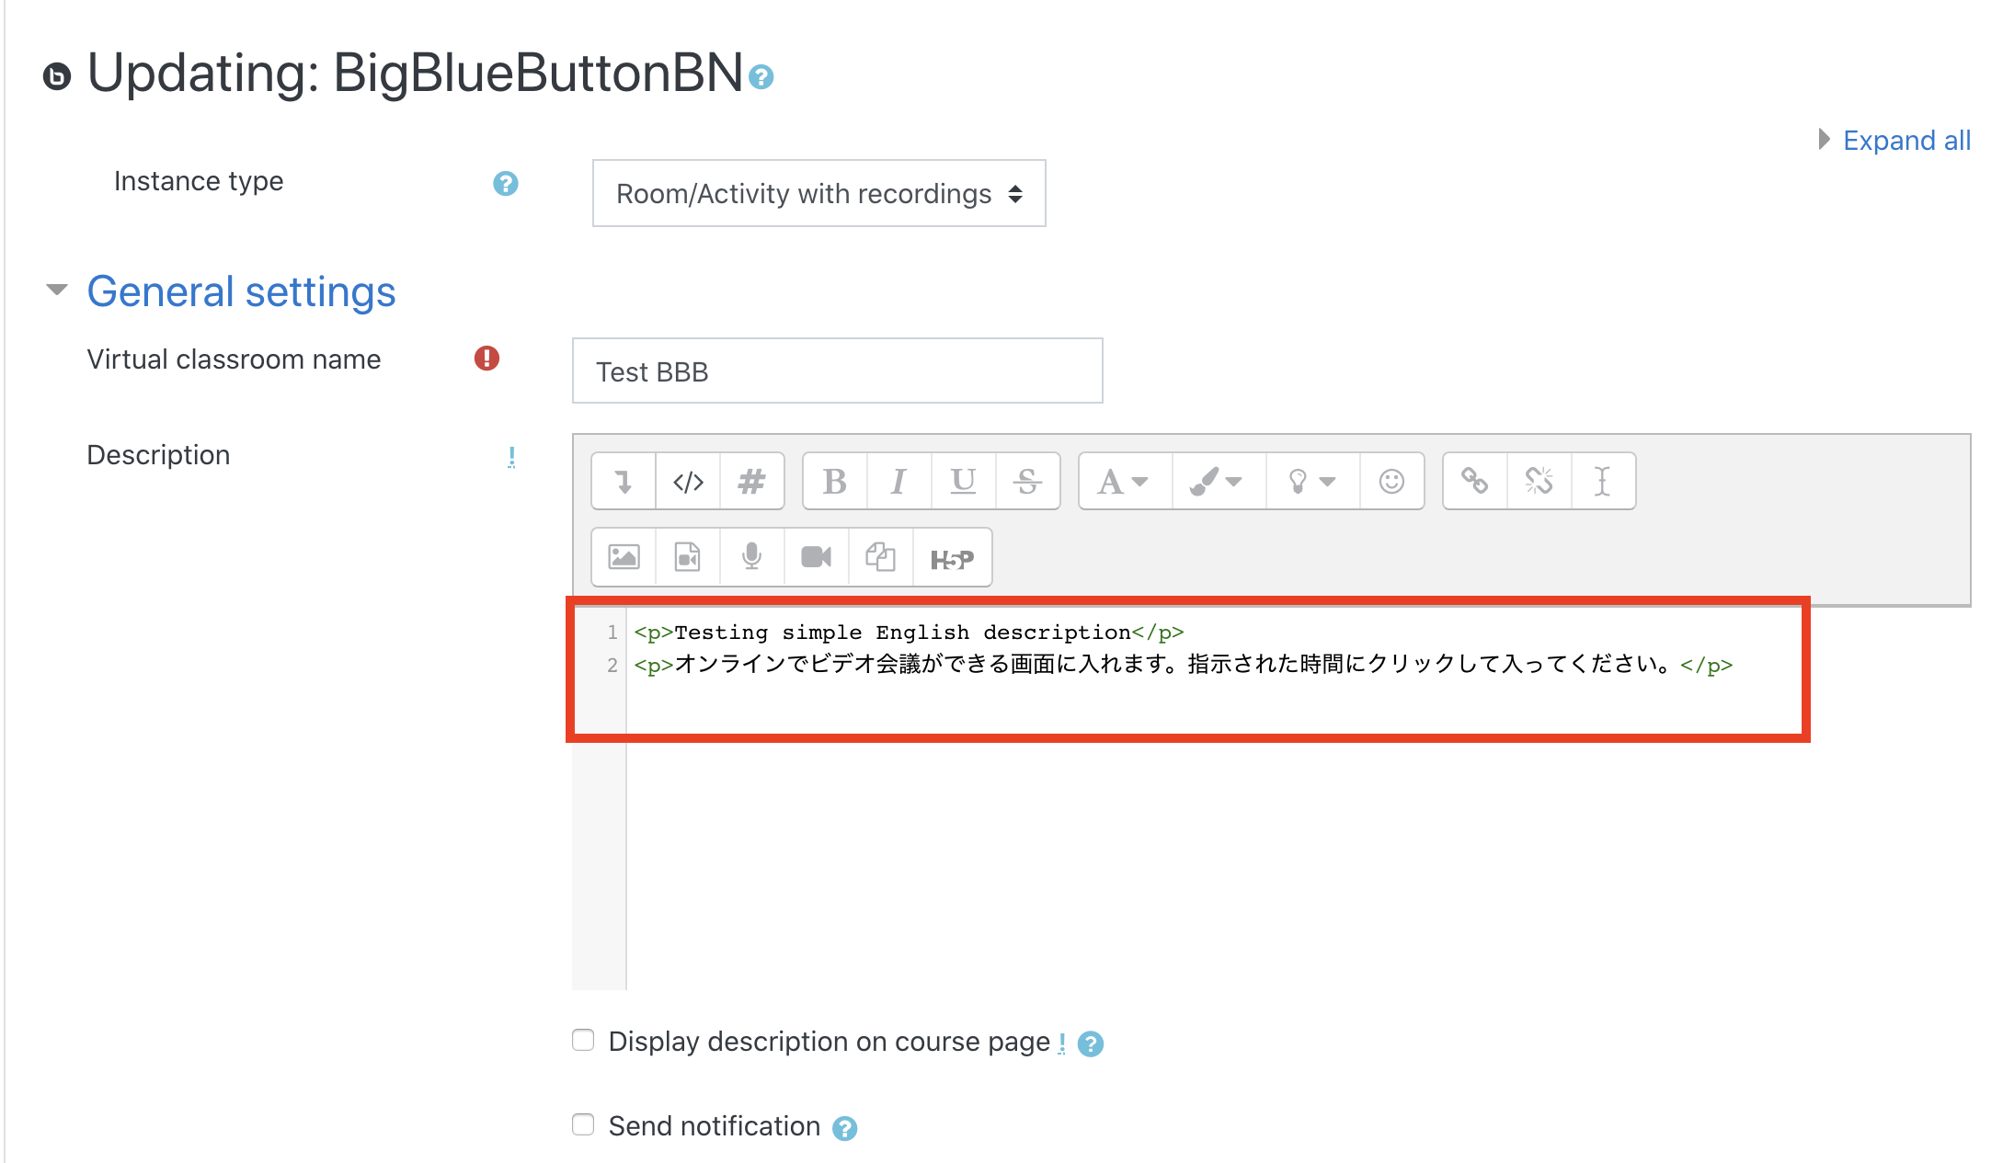Open the Instance type dropdown
This screenshot has width=2003, height=1163.
click(818, 193)
